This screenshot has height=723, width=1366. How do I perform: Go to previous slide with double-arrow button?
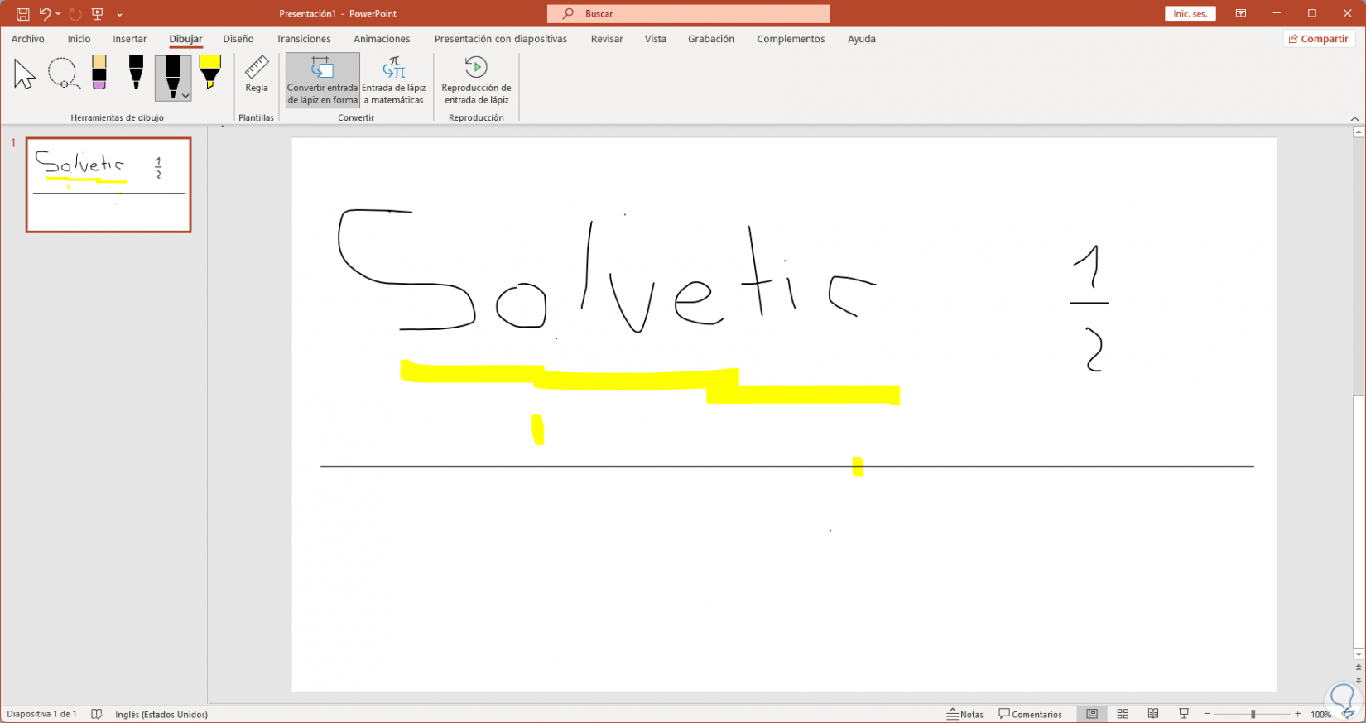pyautogui.click(x=1358, y=668)
